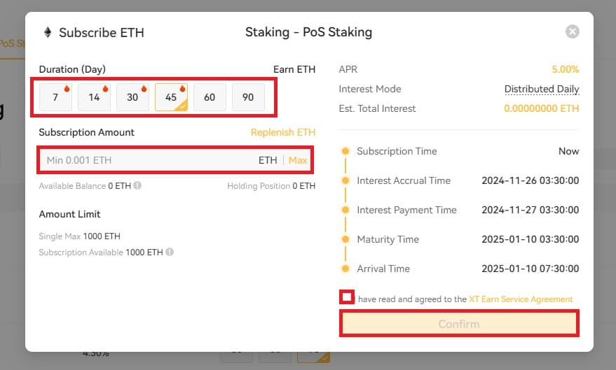616x370 pixels.
Task: Click the Distributed Daily interest mode text
Action: 541,89
